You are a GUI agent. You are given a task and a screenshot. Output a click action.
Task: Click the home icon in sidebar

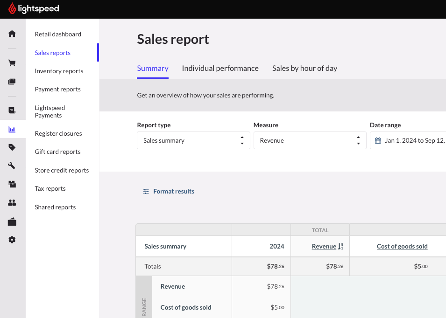tap(12, 34)
